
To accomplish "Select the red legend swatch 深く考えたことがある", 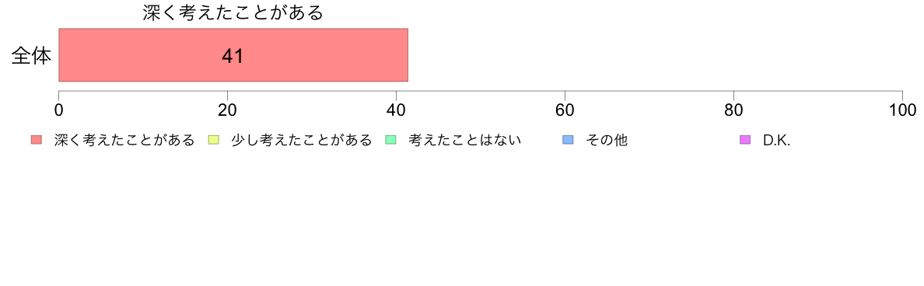I will point(37,140).
